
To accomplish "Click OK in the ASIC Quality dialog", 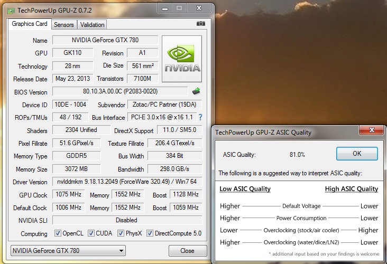I will click(x=357, y=154).
